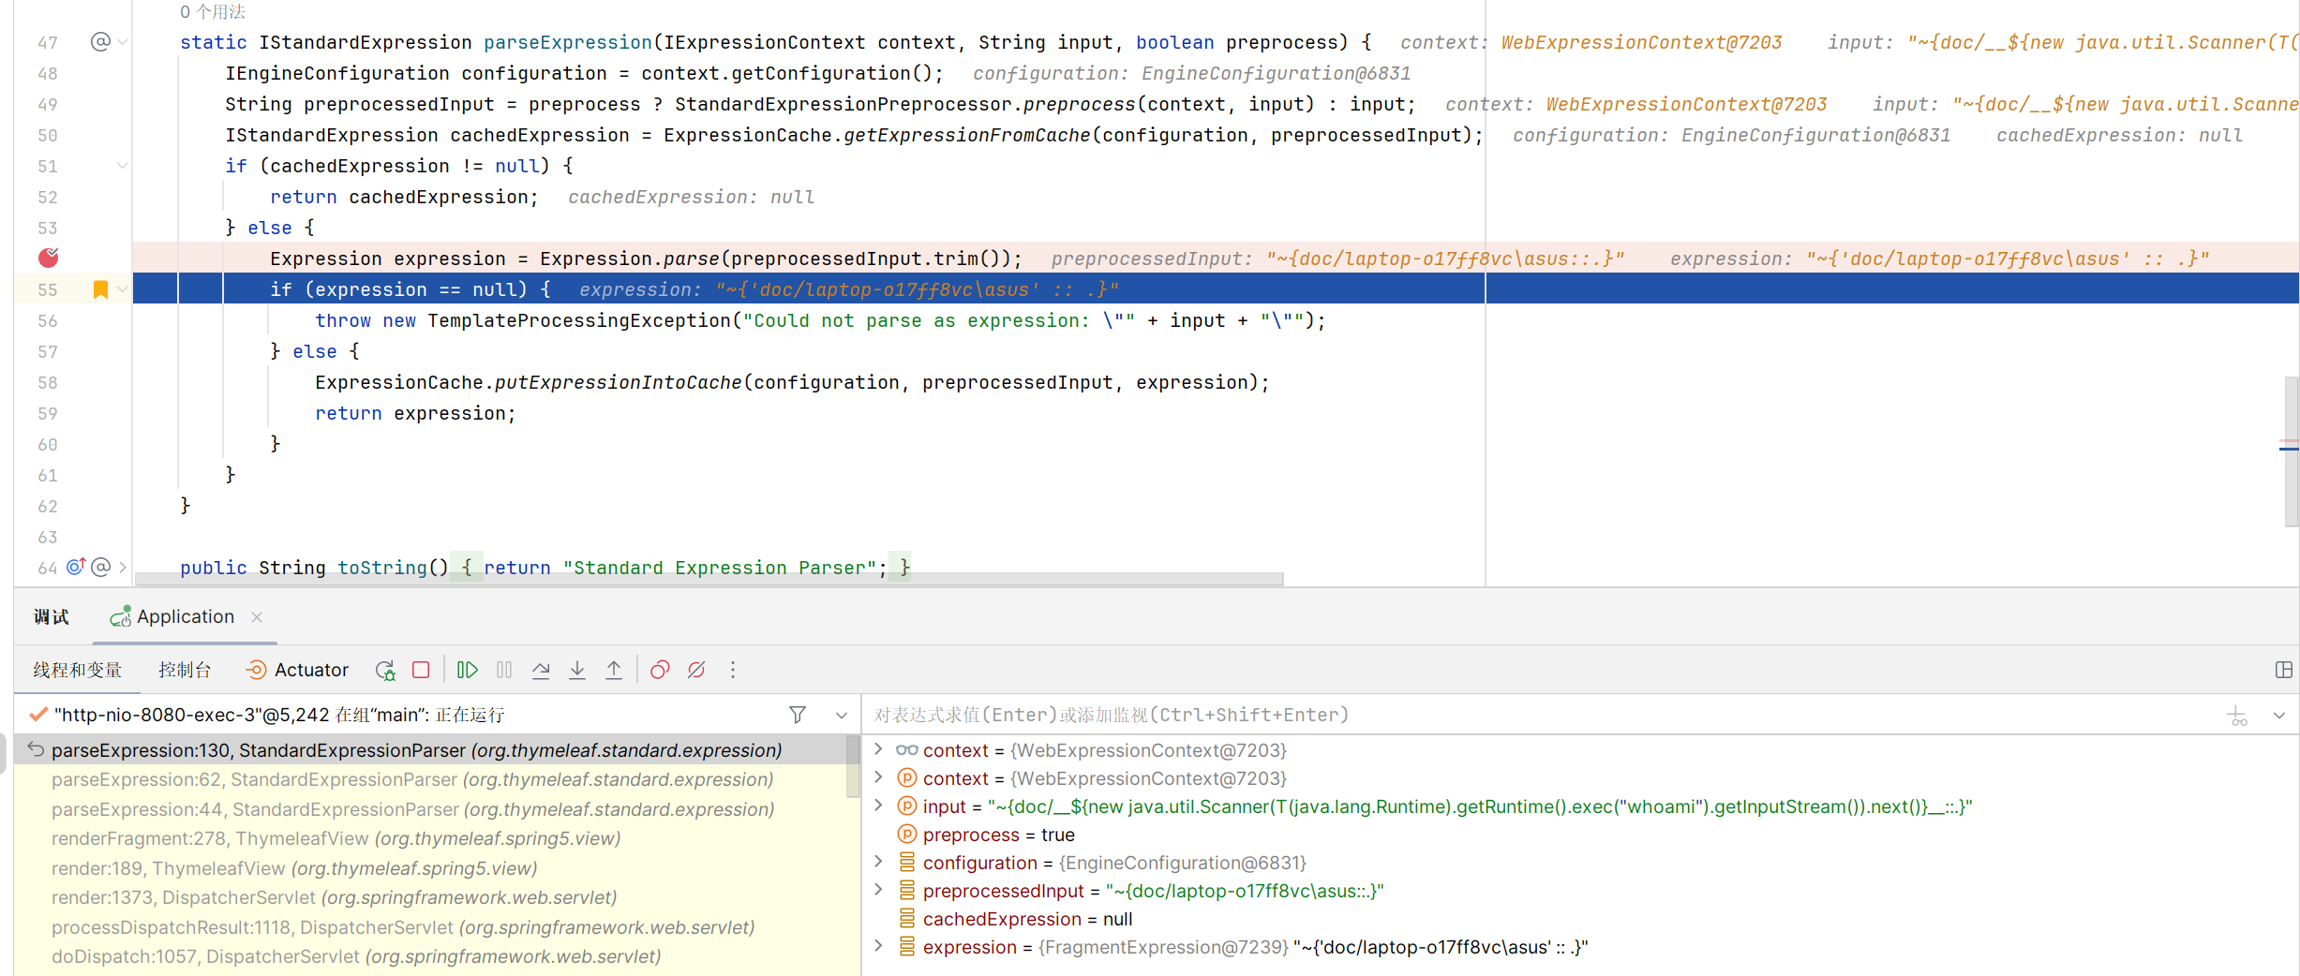Click the preprocess = true variable
Screen dimensions: 2300x976
(999, 834)
